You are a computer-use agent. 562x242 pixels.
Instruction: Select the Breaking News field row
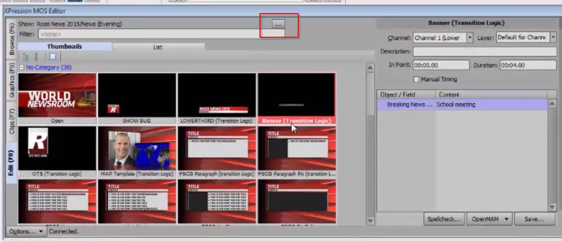462,104
